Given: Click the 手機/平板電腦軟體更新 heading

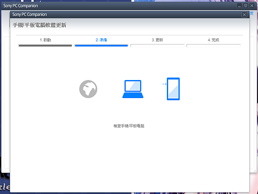Looking at the screenshot, I should [40, 25].
